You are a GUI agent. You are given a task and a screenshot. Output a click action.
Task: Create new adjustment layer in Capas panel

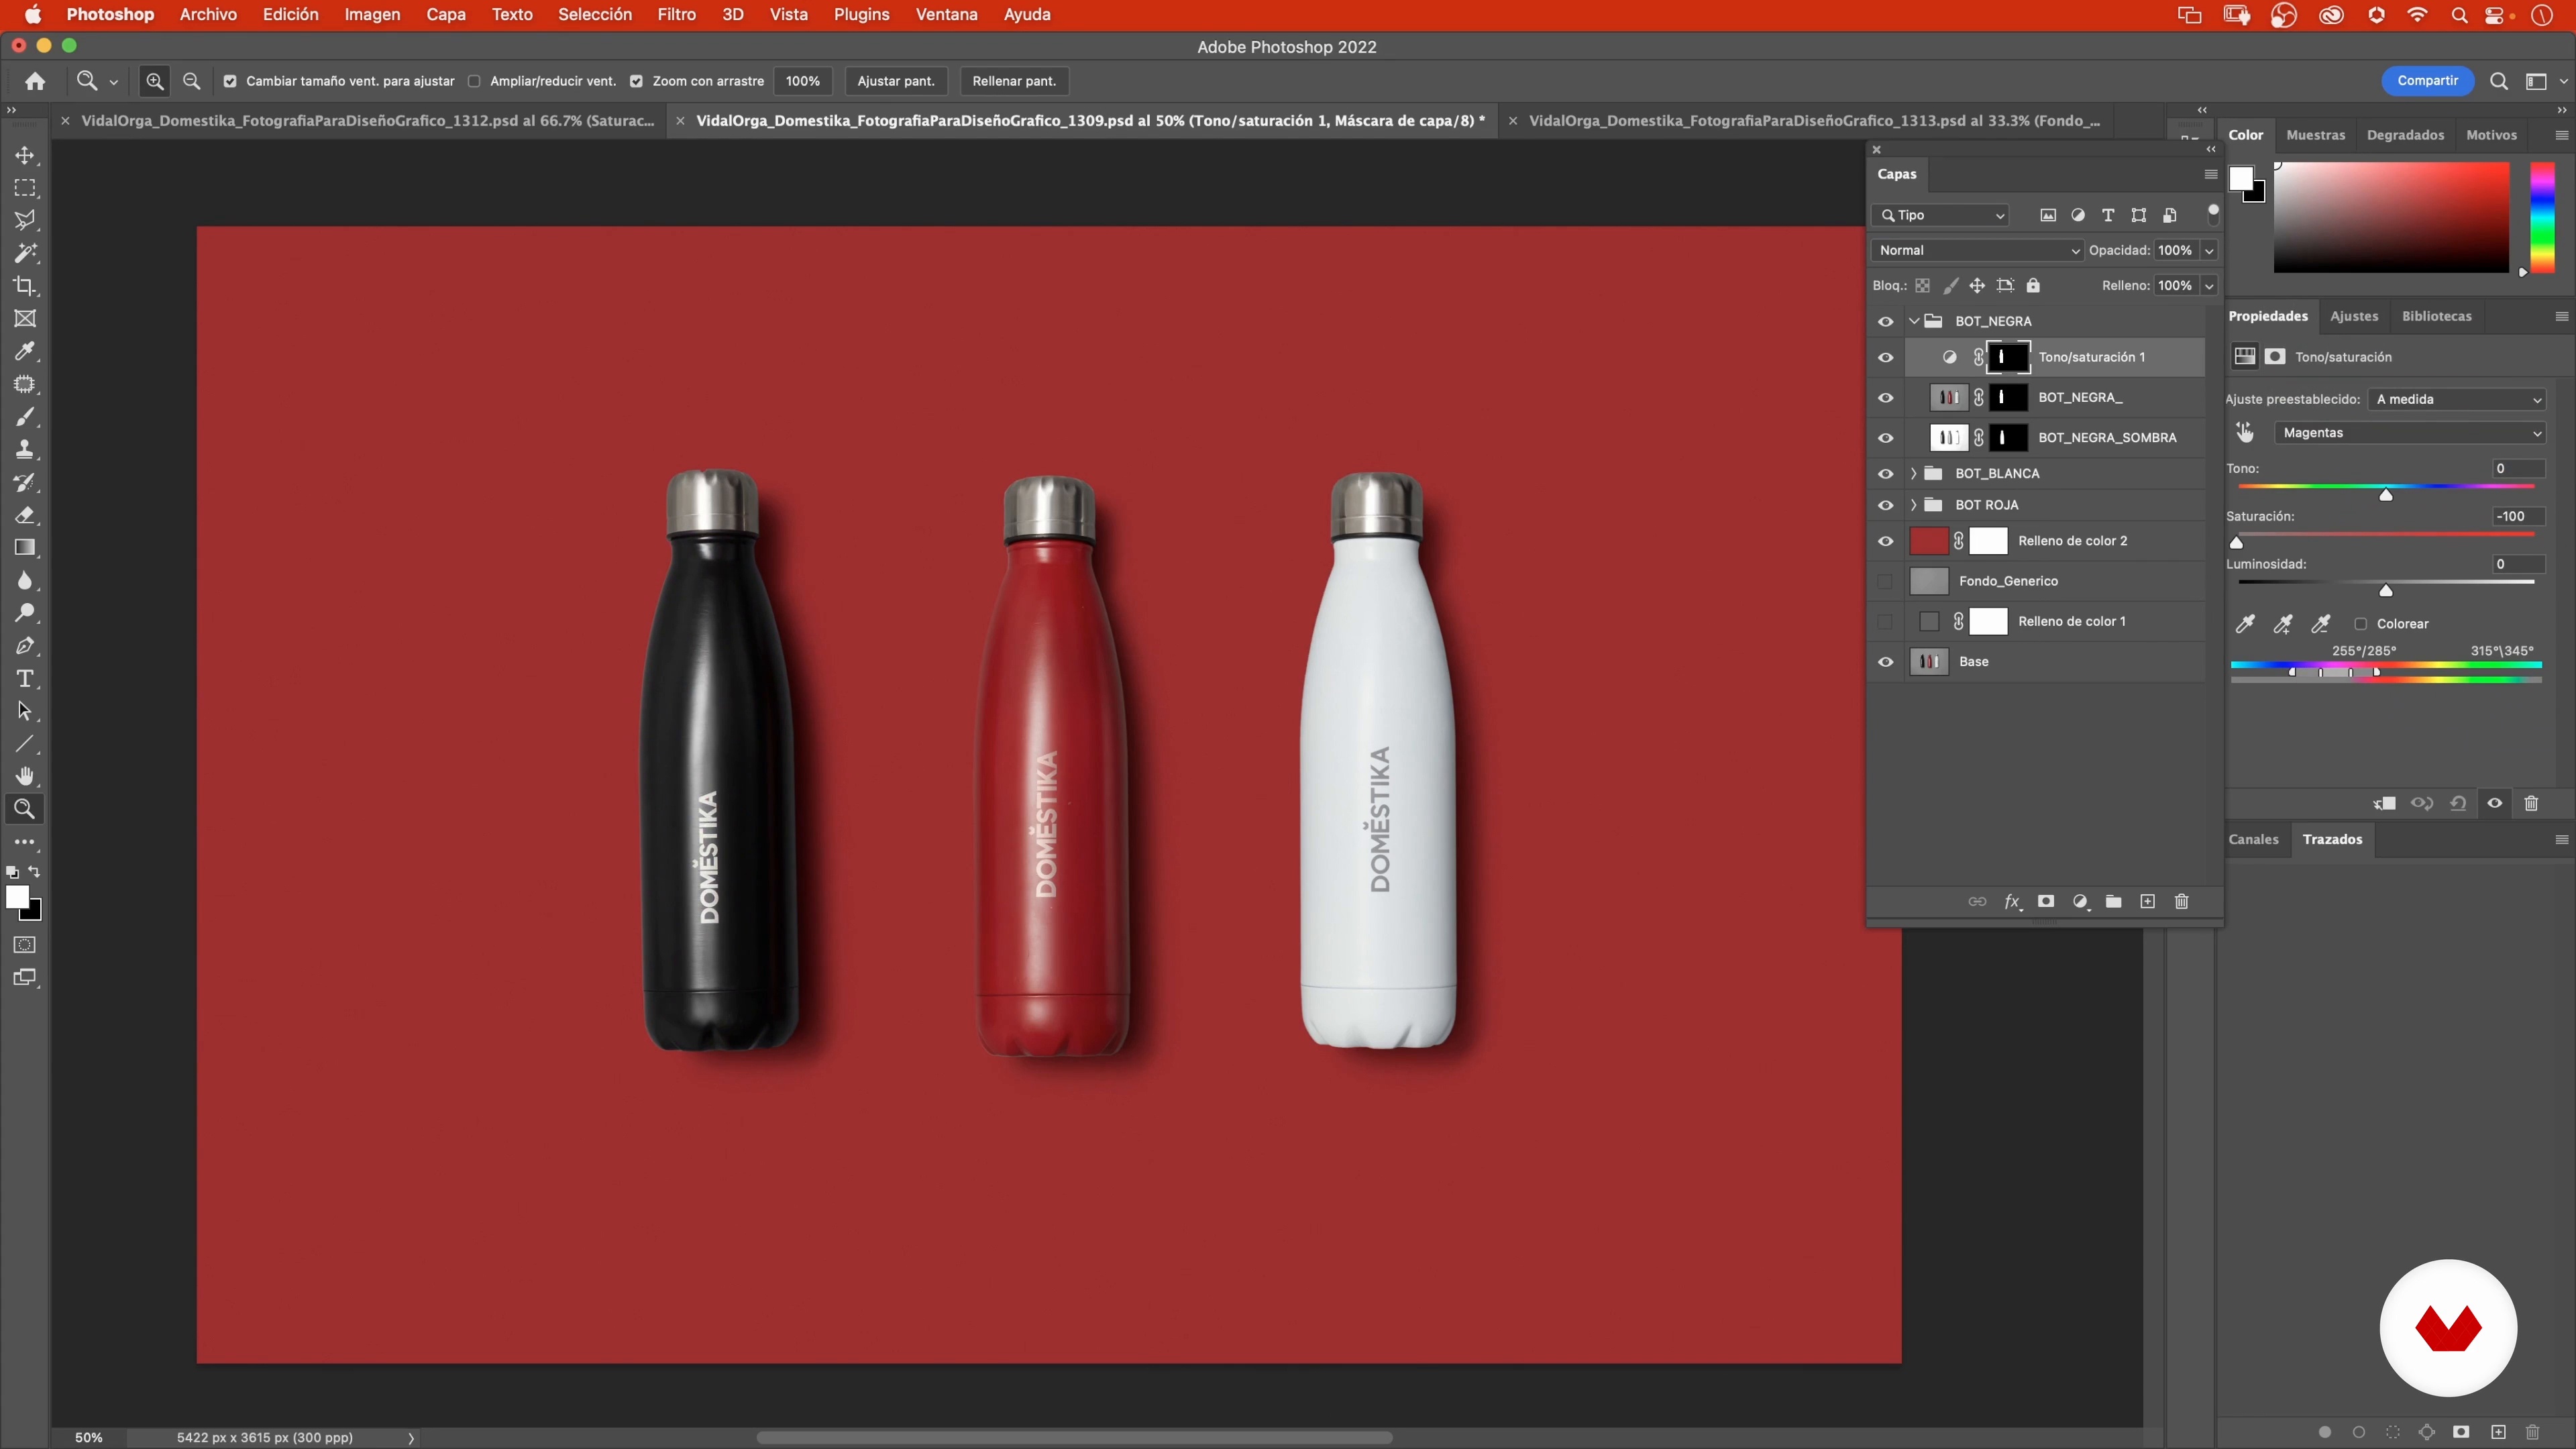[x=2080, y=902]
